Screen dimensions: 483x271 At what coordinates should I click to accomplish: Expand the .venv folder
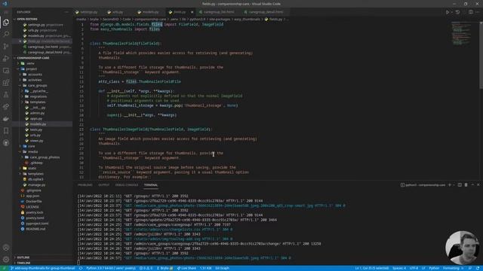[x=30, y=63]
